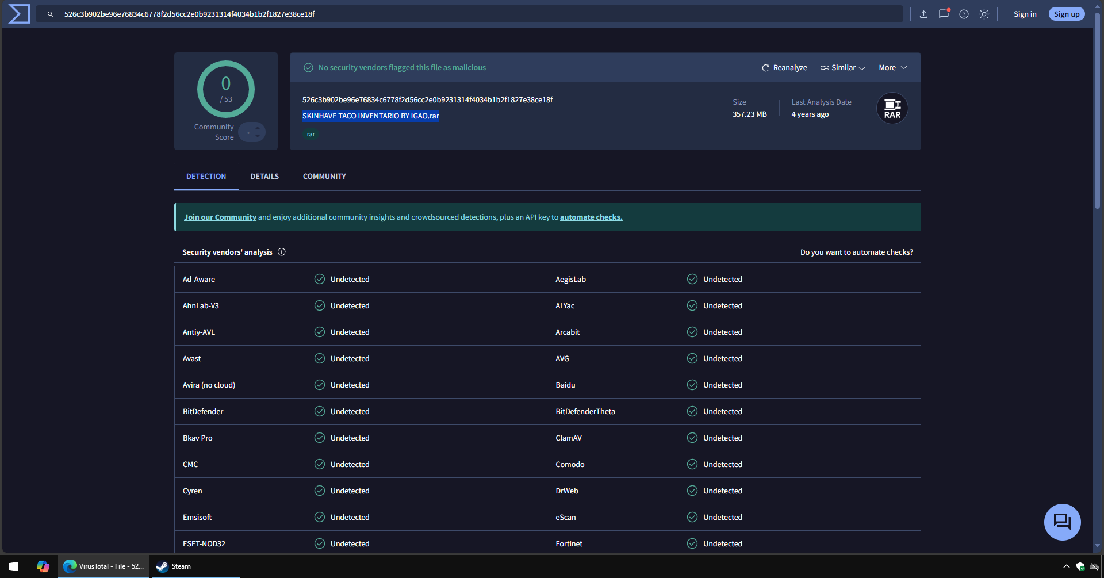Open the help question mark icon
Viewport: 1104px width, 578px height.
[964, 14]
